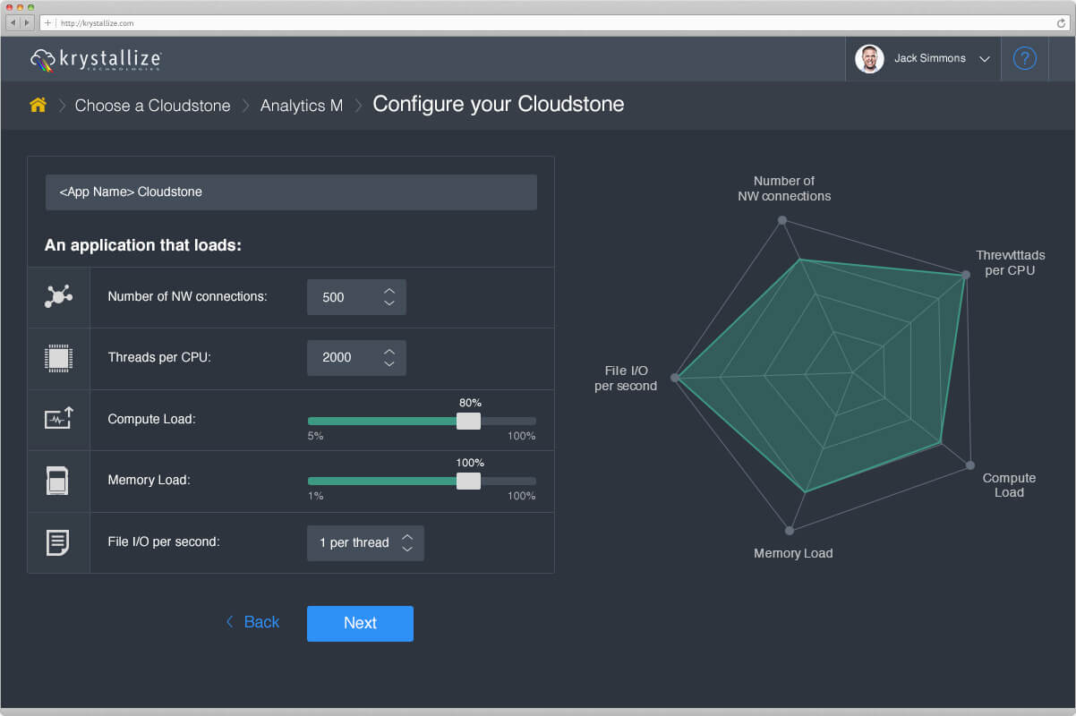The width and height of the screenshot is (1076, 716).
Task: Click the Memory Load card icon
Action: (58, 481)
